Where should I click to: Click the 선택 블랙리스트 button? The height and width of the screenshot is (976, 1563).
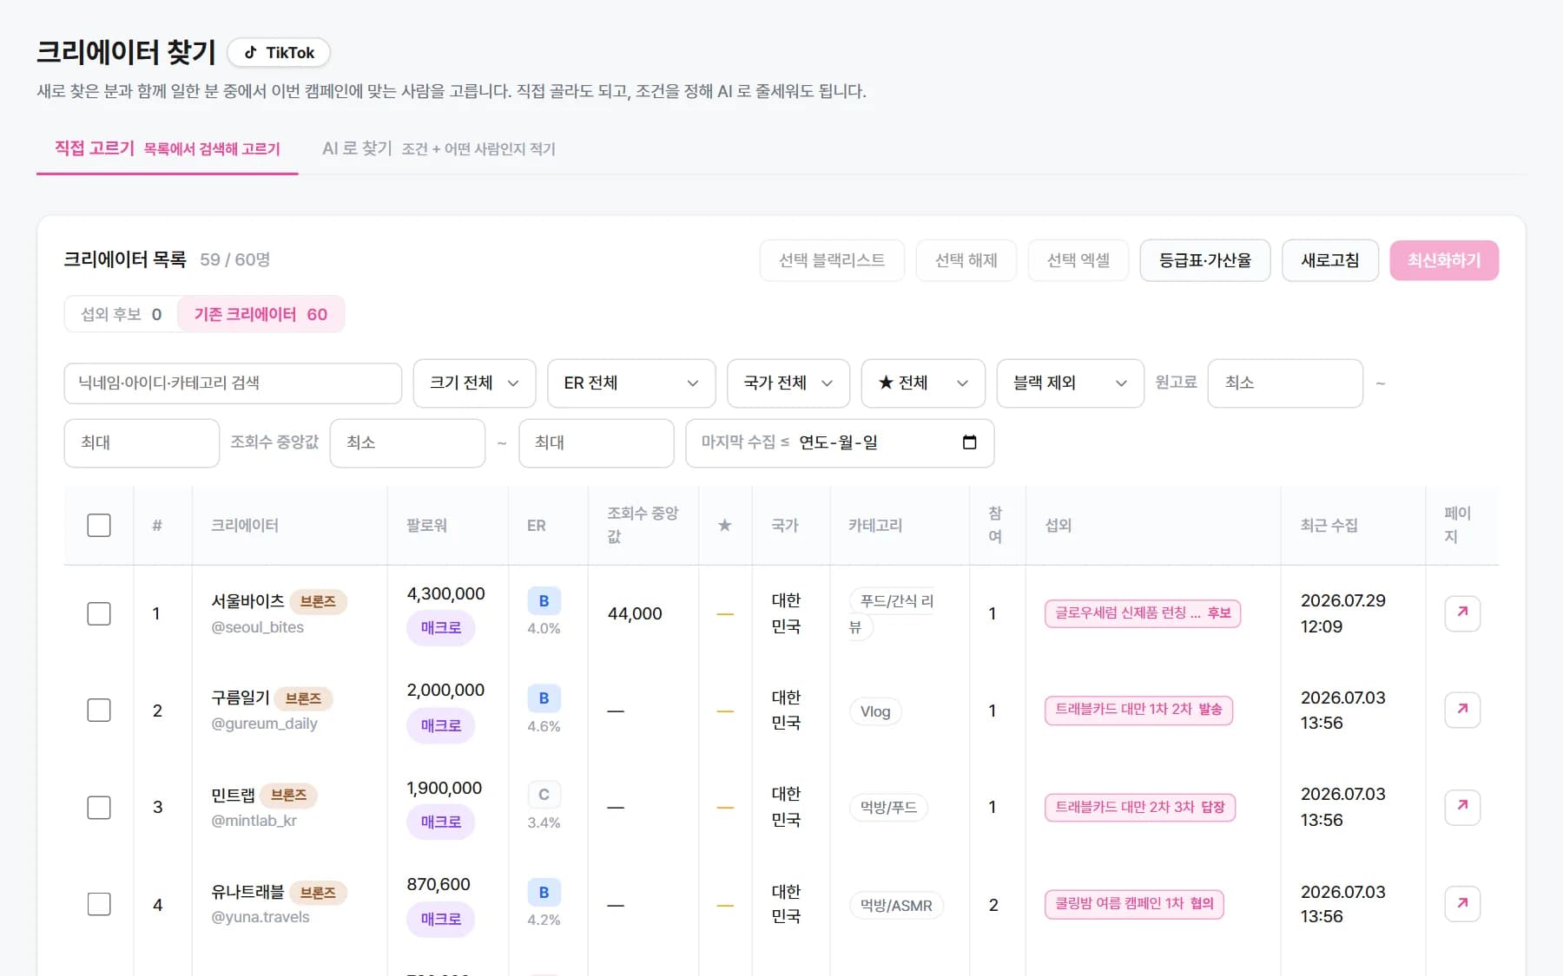coord(832,260)
